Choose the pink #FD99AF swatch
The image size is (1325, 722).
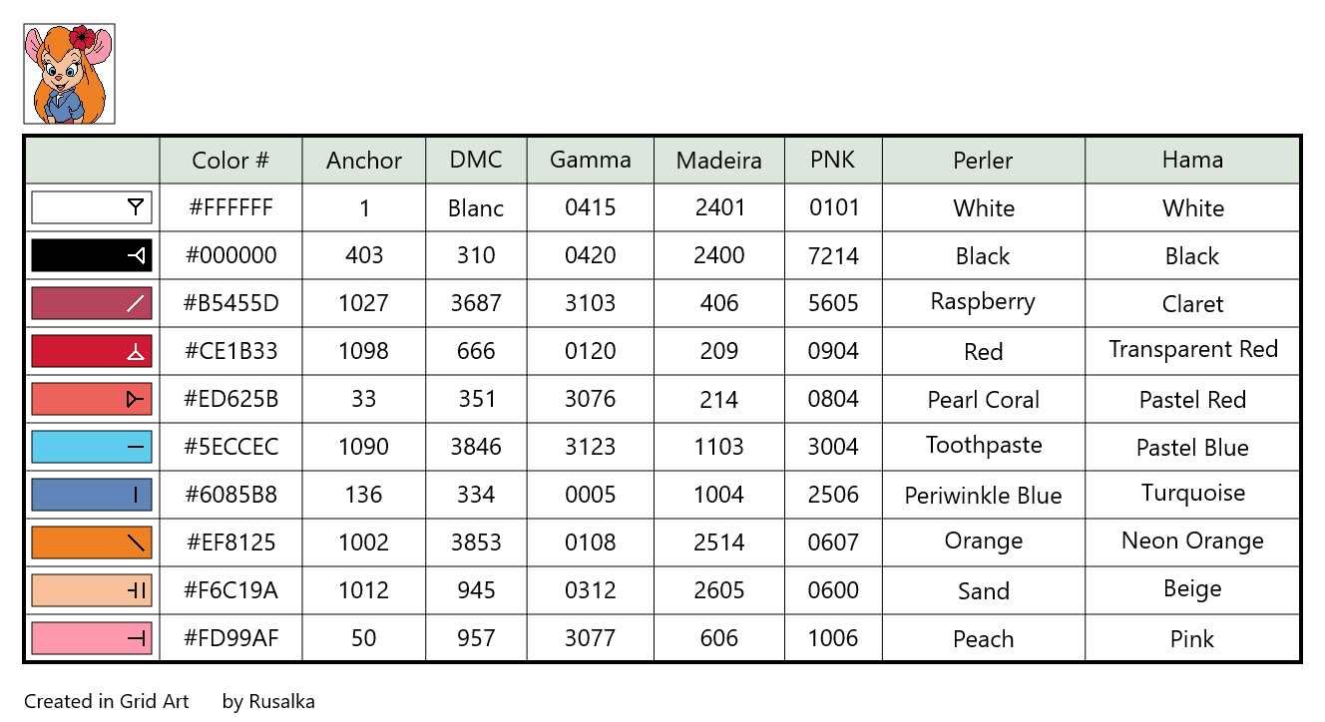point(92,638)
